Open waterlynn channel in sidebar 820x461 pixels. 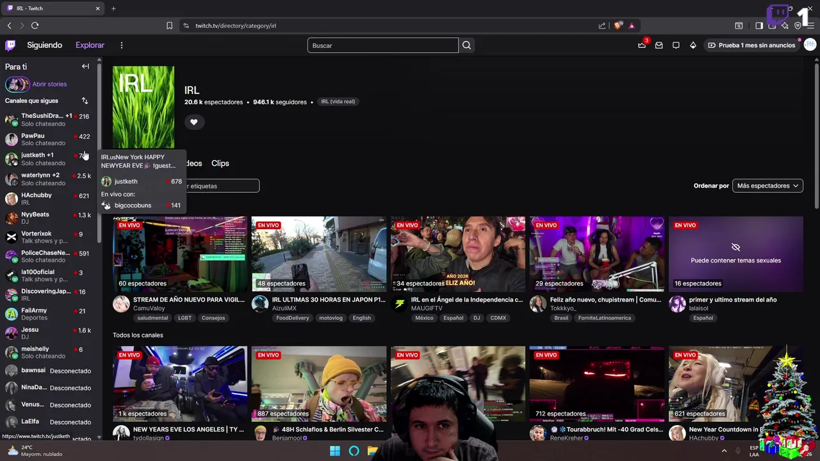click(50, 179)
